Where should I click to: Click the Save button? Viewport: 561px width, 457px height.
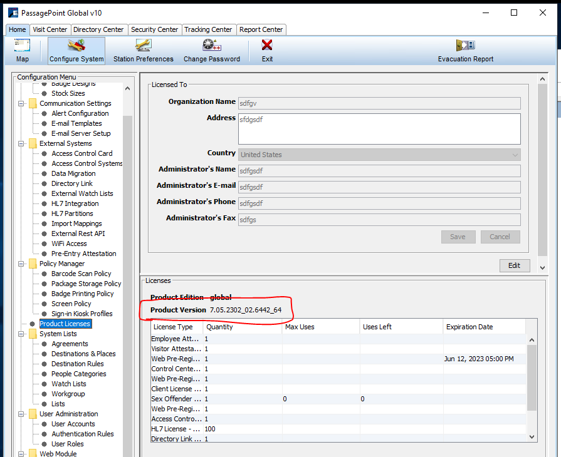(x=458, y=237)
